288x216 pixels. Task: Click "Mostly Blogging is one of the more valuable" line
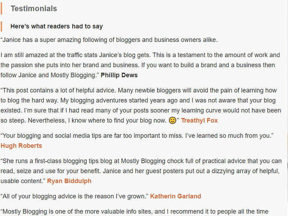75,211
